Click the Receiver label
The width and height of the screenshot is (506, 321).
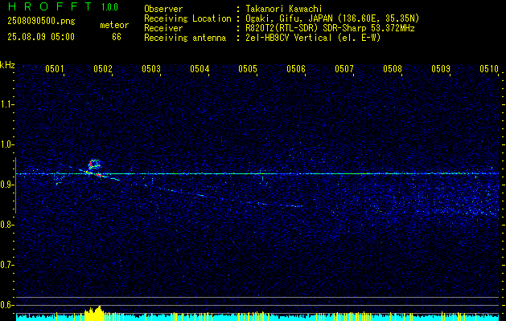pyautogui.click(x=163, y=28)
